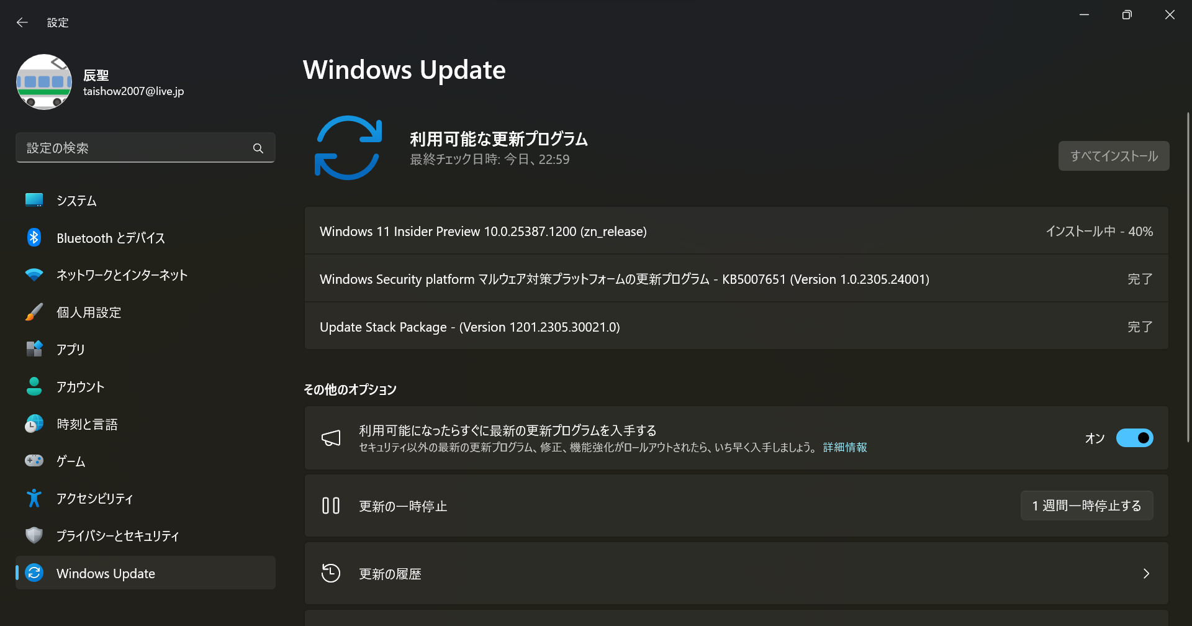Open Bluetooth とデバイス settings
This screenshot has height=626, width=1192.
[145, 238]
